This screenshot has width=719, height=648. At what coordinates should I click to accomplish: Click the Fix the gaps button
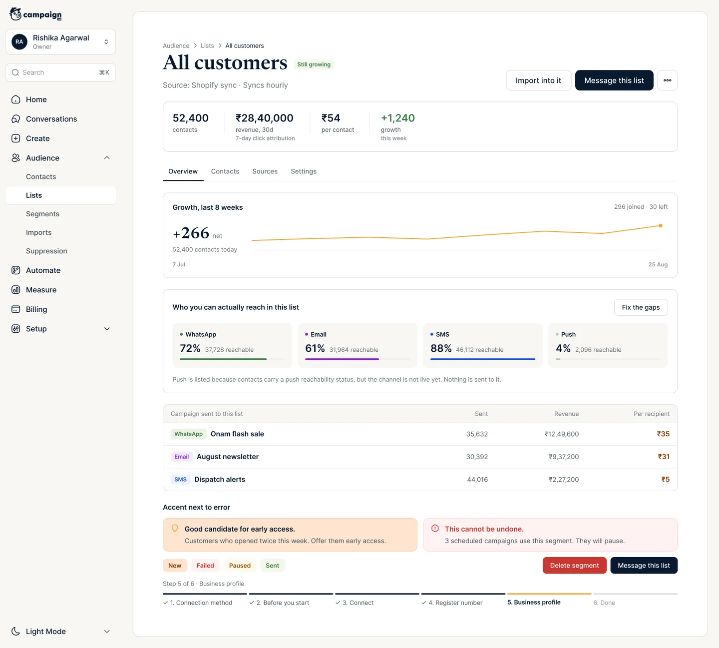pos(641,307)
